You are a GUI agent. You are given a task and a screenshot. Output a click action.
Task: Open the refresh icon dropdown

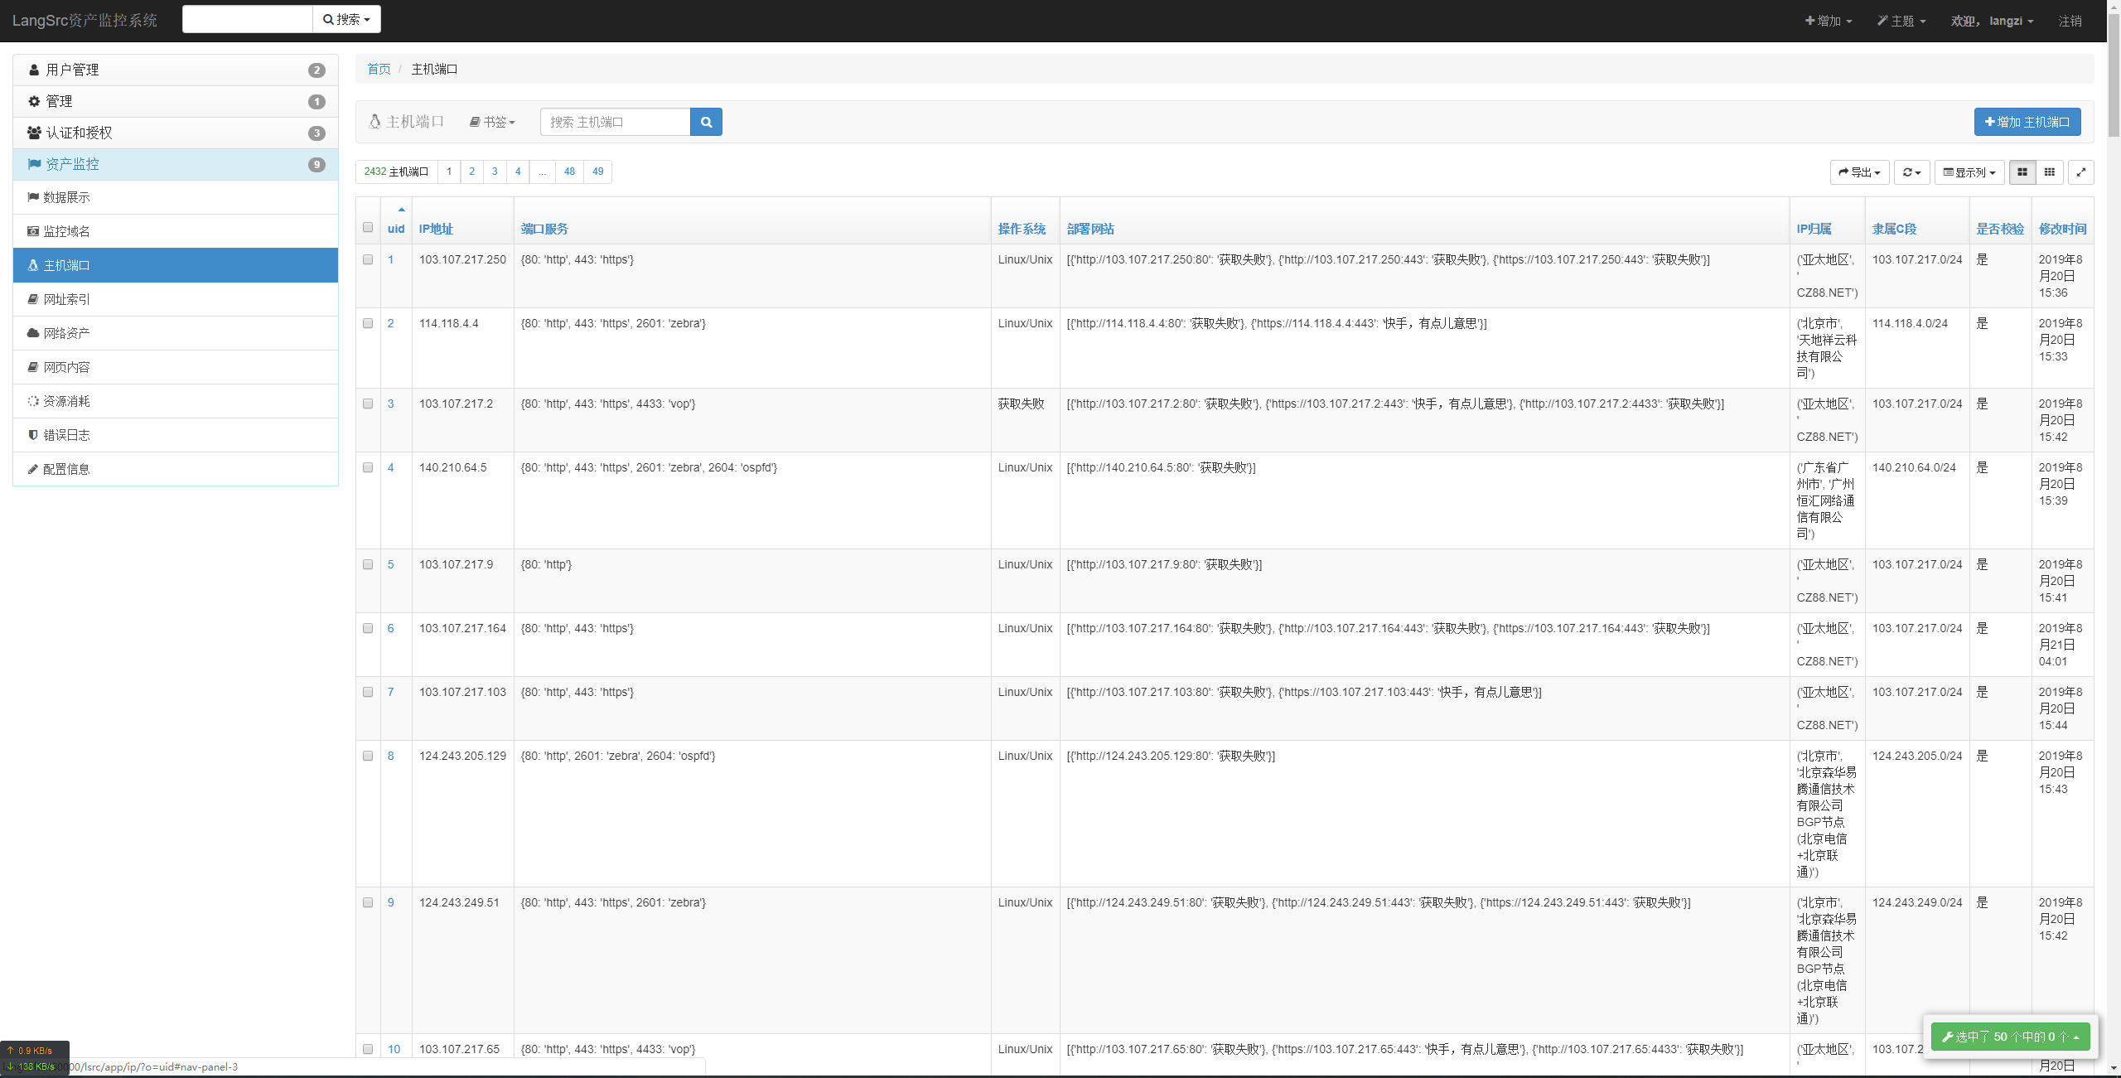point(1911,172)
